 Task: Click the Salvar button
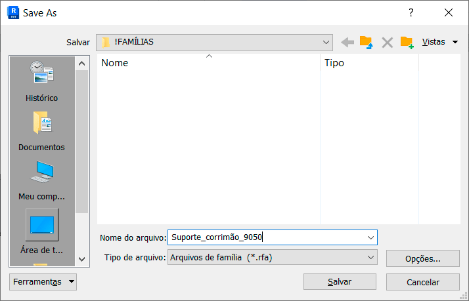pyautogui.click(x=340, y=282)
